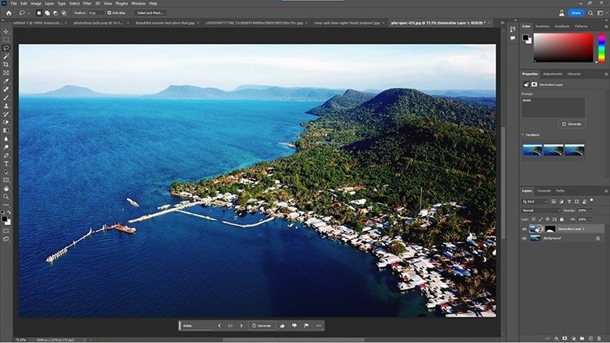
Task: Open the Opacity value dropdown arrow
Action: (590, 211)
